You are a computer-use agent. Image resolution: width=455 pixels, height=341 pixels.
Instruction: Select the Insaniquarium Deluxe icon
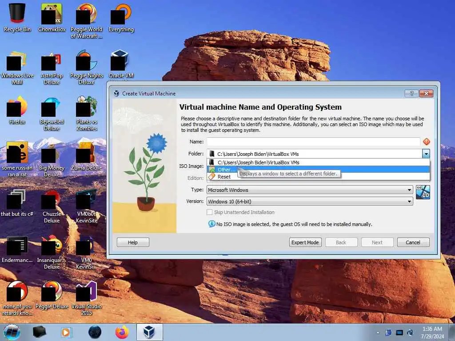tap(52, 252)
